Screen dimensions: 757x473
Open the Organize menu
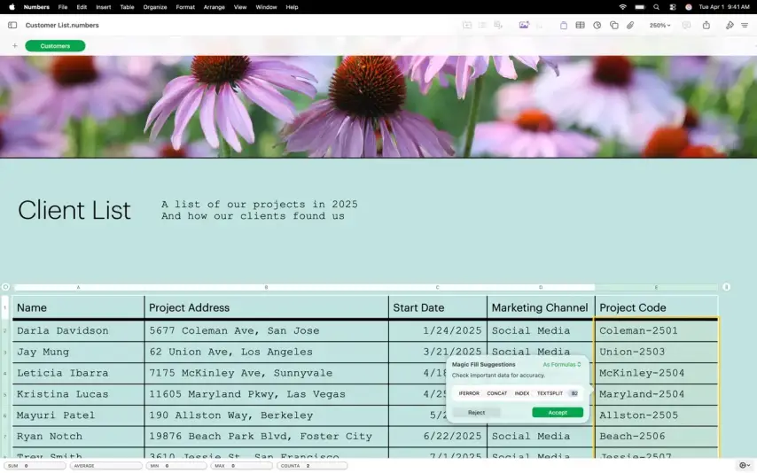click(155, 7)
